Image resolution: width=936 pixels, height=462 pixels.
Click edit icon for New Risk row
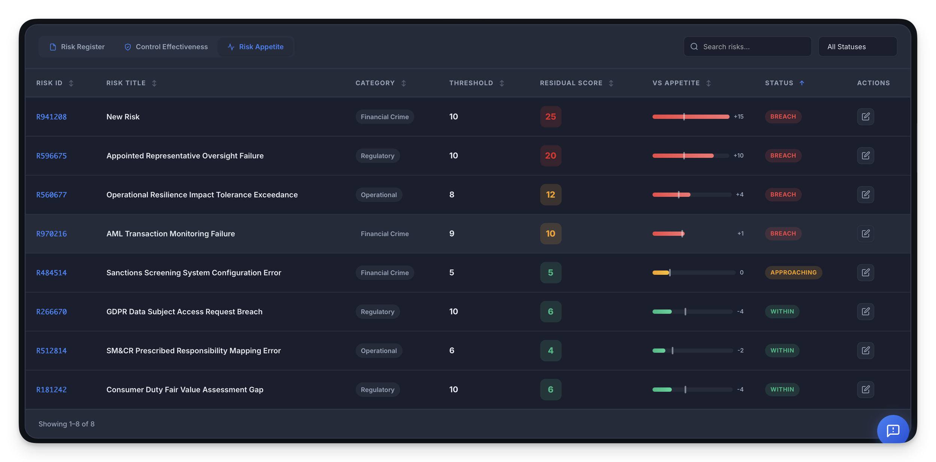865,117
